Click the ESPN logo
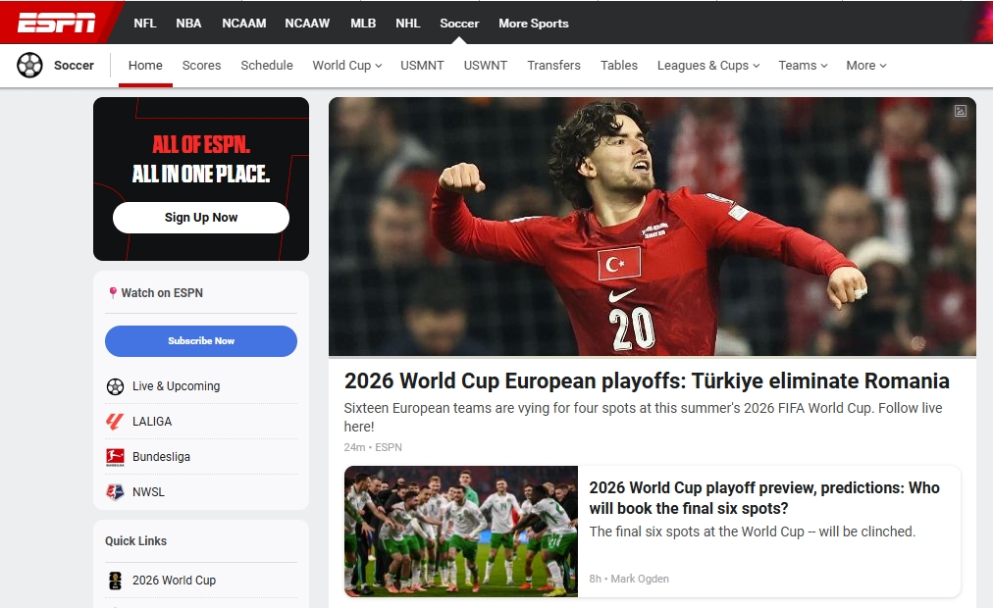 (57, 23)
